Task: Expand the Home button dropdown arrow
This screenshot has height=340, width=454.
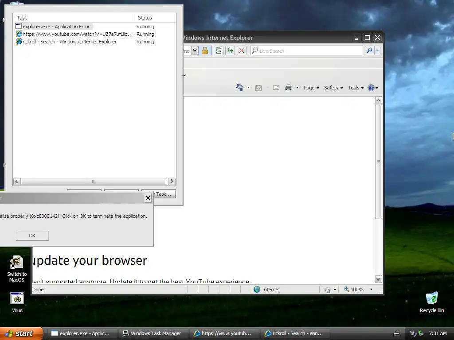Action: coord(248,88)
